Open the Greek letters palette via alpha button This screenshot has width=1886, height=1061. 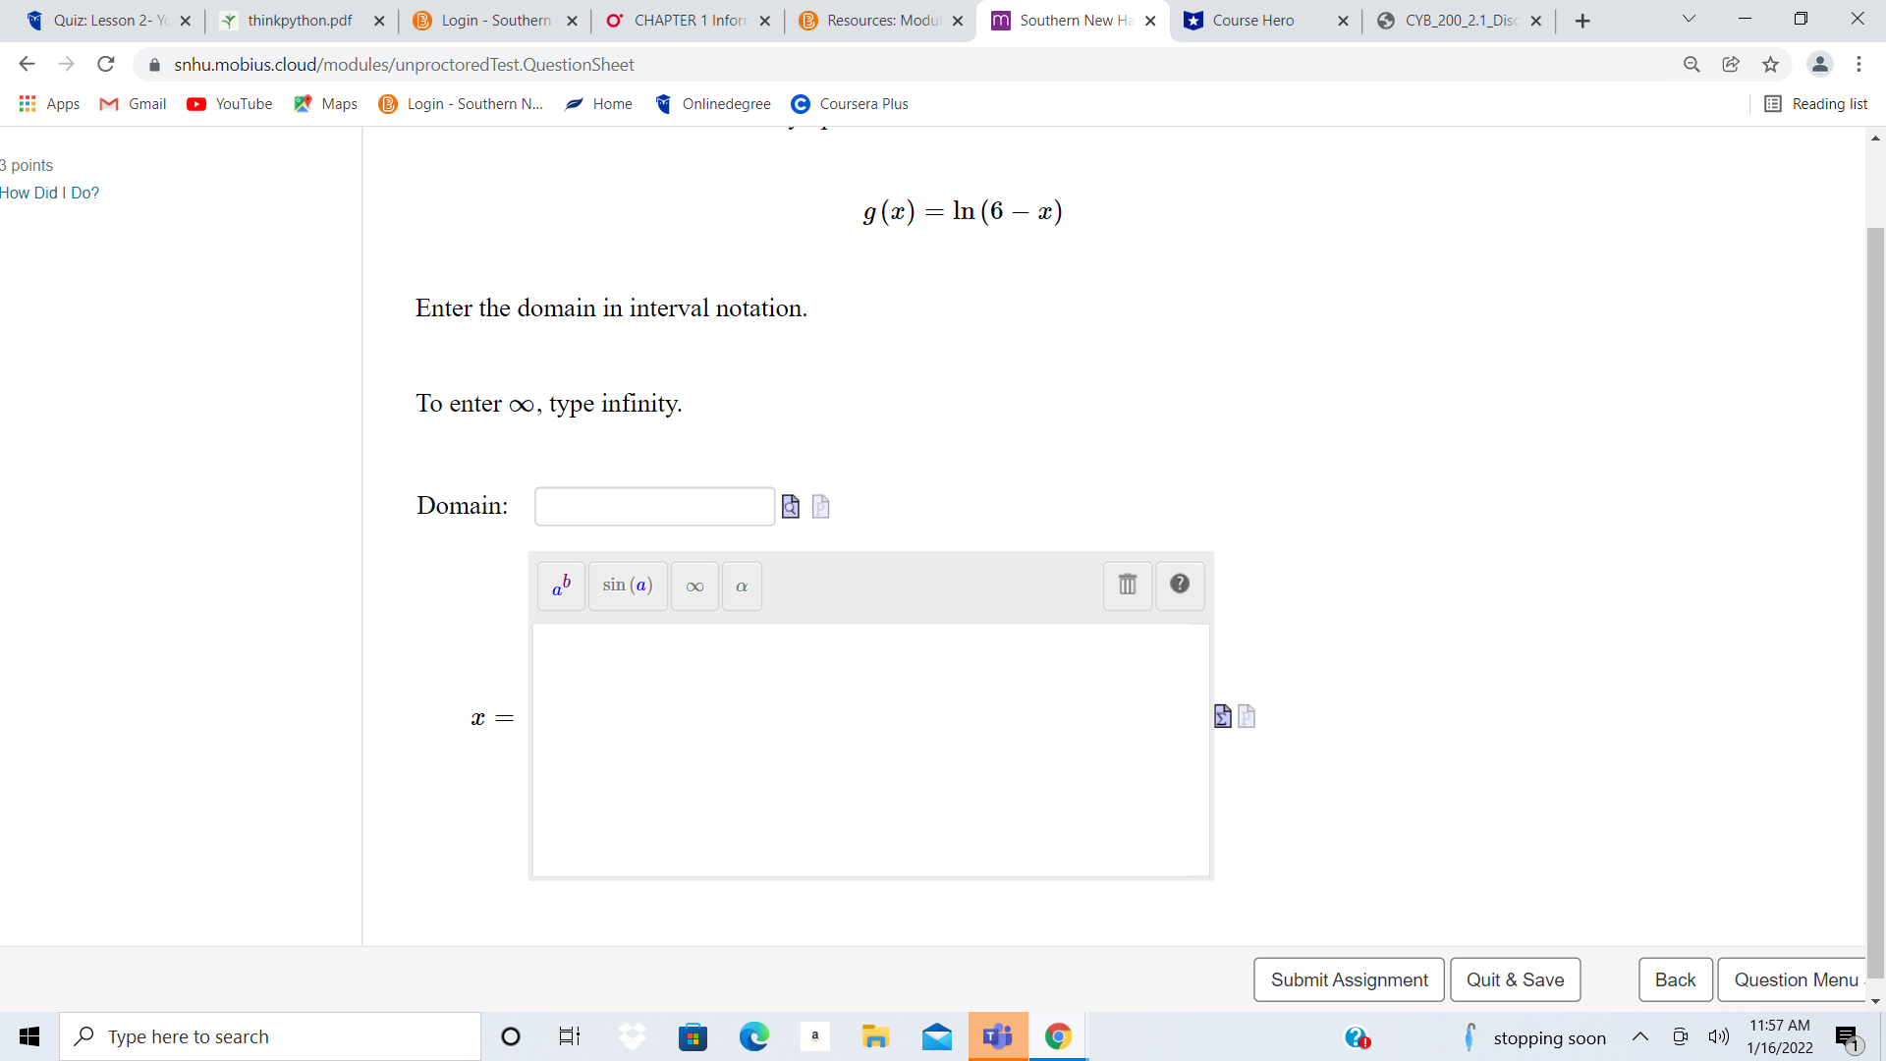click(x=742, y=586)
